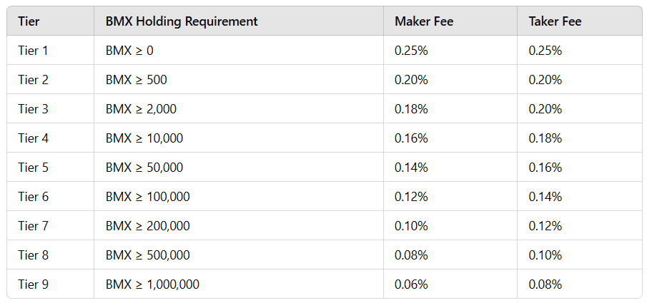Click the BMX Holding Requirement header
647x303 pixels.
point(182,21)
